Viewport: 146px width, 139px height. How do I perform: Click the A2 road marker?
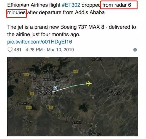[x=76, y=71]
